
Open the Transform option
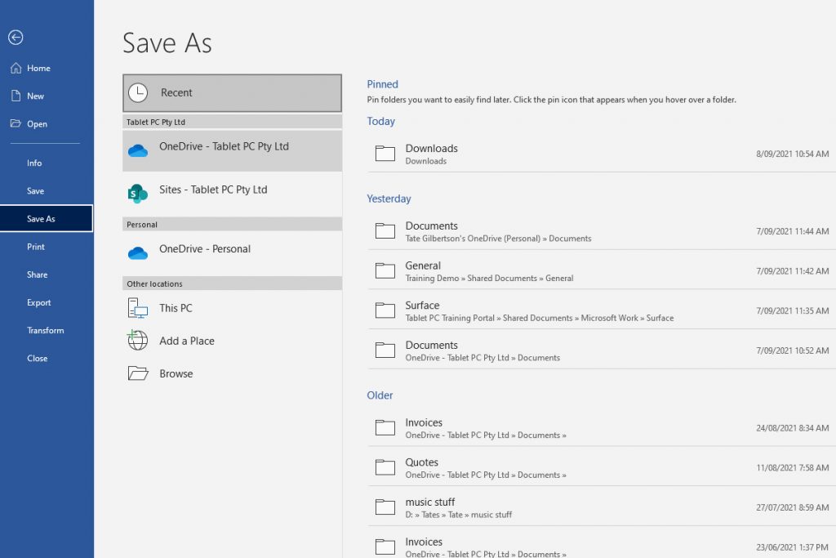click(46, 330)
